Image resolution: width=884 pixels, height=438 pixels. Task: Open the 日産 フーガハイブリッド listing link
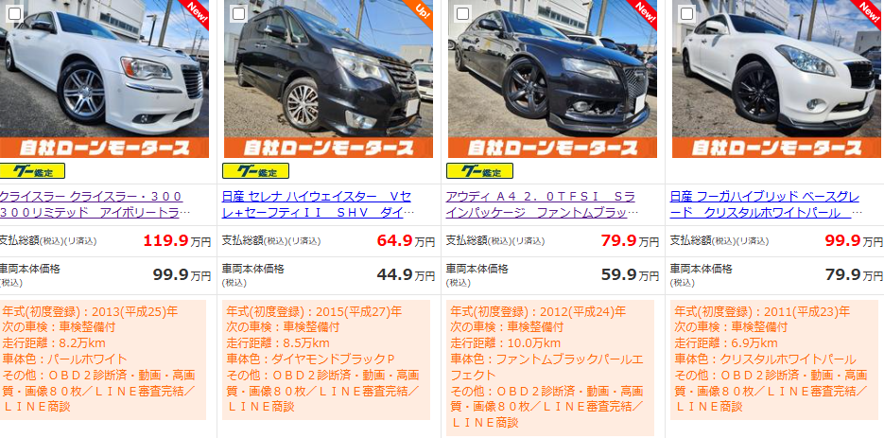766,204
